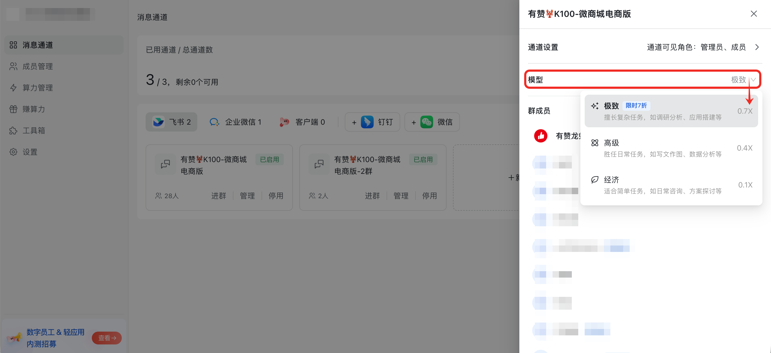Open 赚算力 in the sidebar
Screen dimensions: 771x353
tap(64, 109)
